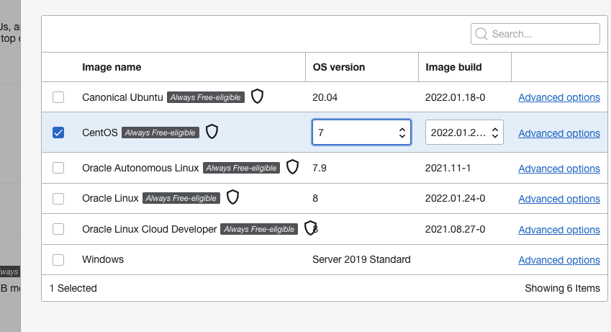Open Advanced options for Oracle Linux Cloud Developer
Viewport: 611px width, 332px height.
coord(559,230)
